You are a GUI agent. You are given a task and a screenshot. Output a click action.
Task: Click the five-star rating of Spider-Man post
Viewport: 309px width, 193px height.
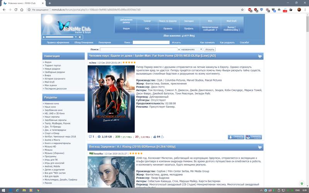(x=129, y=63)
